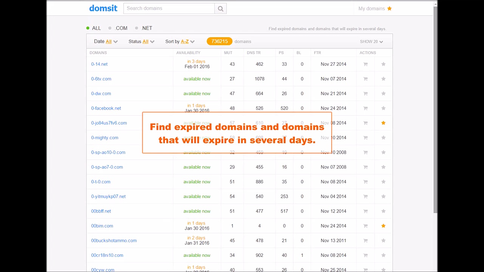This screenshot has width=484, height=272.
Task: Open the 0-facebook.net domain link
Action: 106,108
